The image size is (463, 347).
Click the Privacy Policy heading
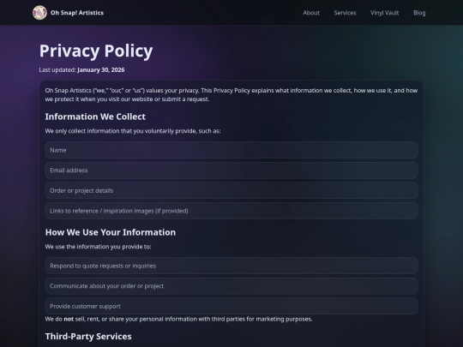point(96,51)
